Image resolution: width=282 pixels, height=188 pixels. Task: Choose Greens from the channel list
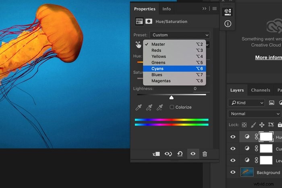click(x=174, y=62)
